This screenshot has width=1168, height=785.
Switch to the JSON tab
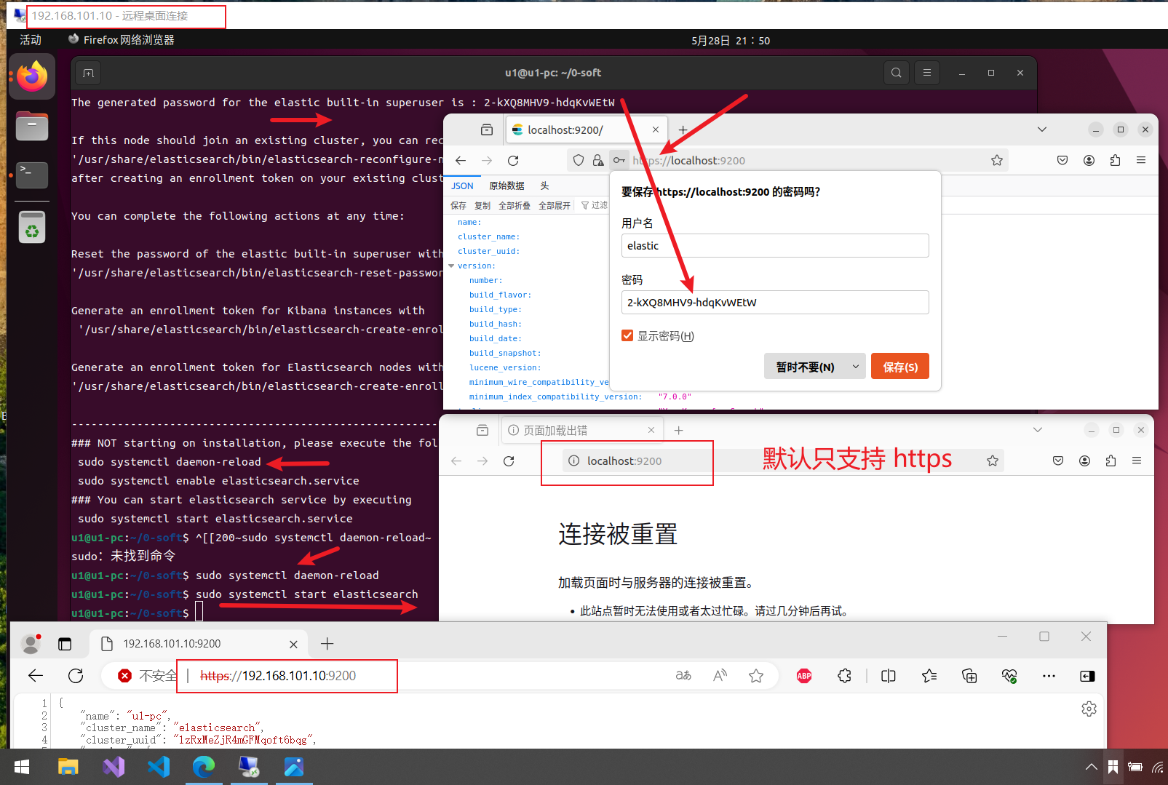point(462,186)
